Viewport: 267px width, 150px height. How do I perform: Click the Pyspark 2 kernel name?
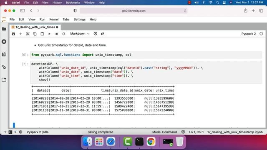tap(249, 34)
